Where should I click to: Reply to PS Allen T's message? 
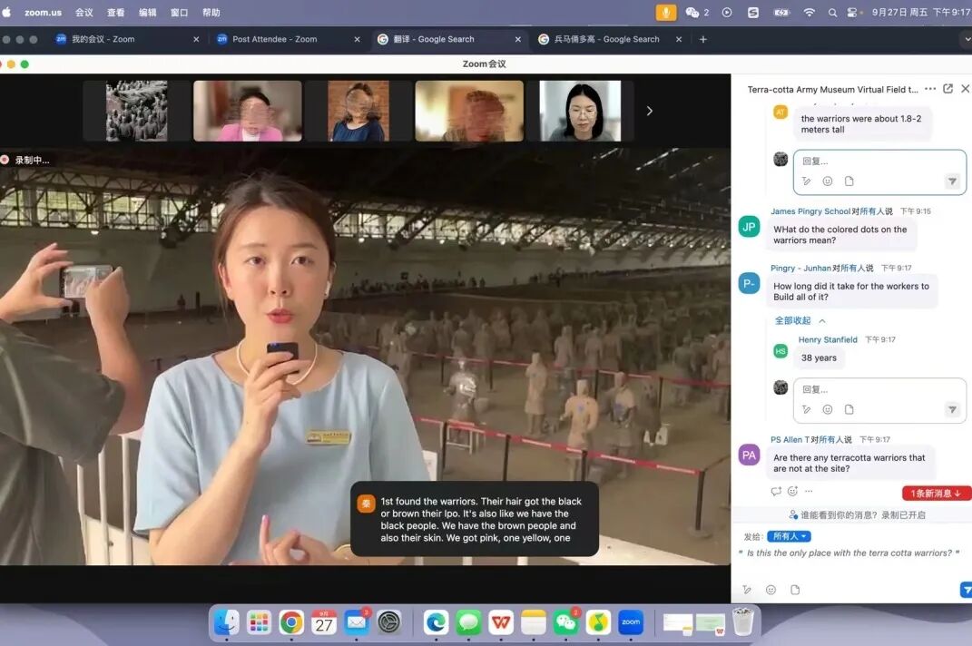(x=776, y=491)
